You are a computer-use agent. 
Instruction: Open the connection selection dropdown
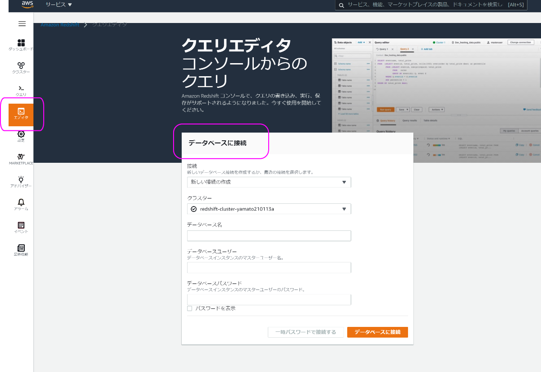tap(269, 182)
